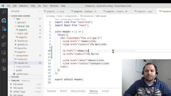Open the Problems panel tab
171x96 pixels.
tap(51, 91)
